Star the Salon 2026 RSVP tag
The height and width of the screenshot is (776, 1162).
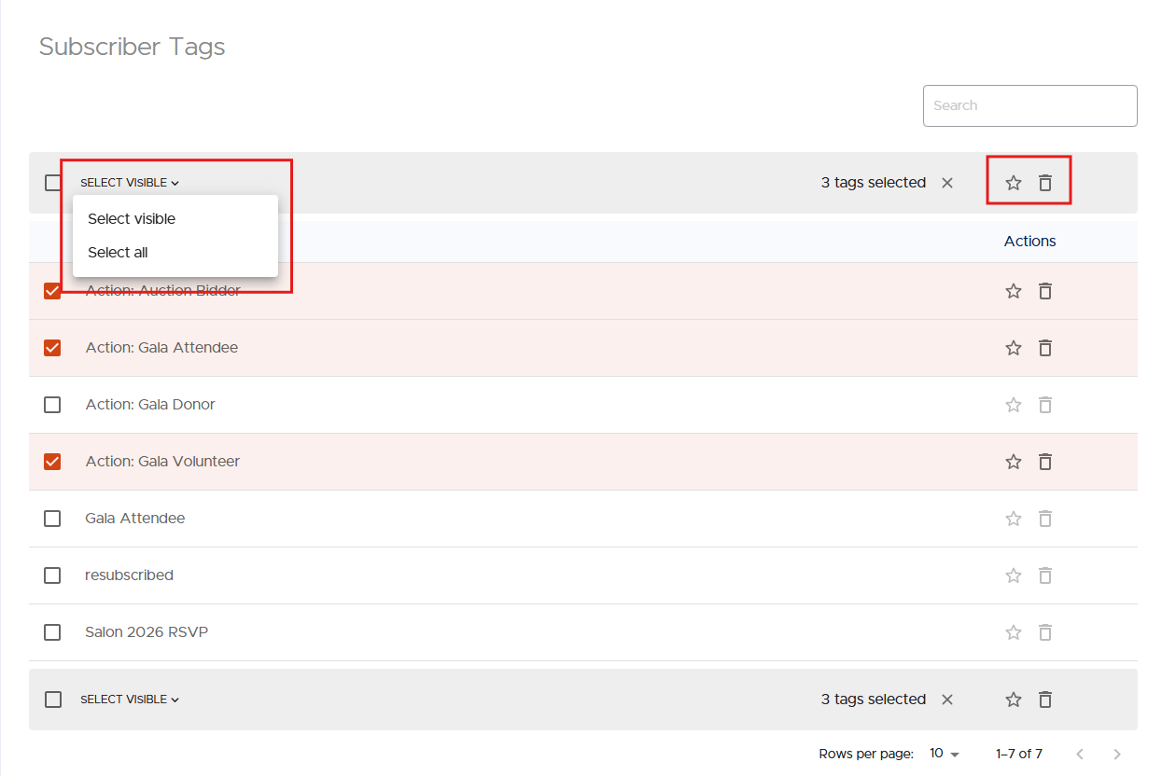(1014, 632)
